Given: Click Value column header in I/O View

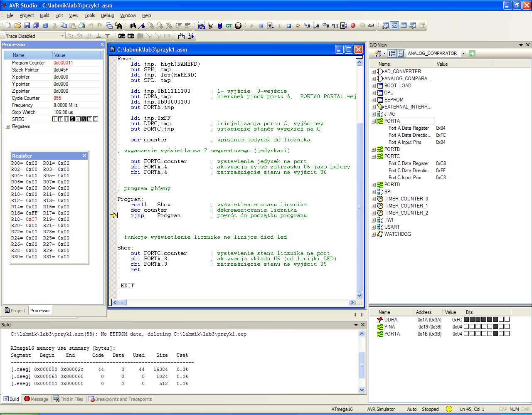Looking at the screenshot, I should (463, 64).
